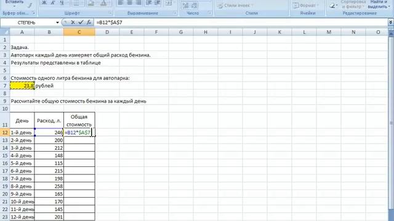
Task: Open the Выравнивание group dialog launcher
Action: tap(175, 13)
